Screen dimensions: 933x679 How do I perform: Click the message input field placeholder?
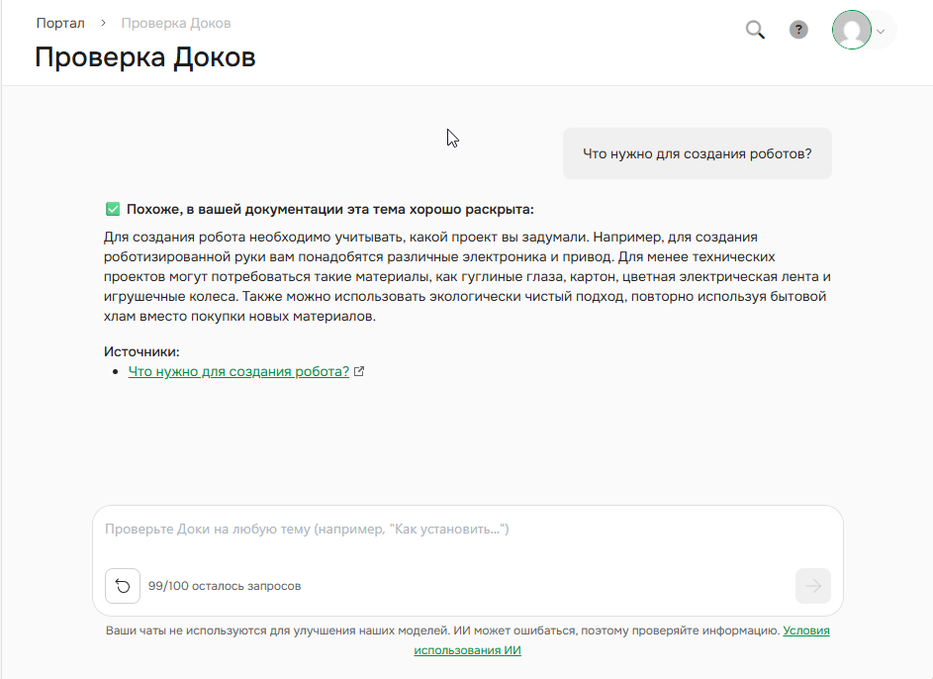point(307,529)
